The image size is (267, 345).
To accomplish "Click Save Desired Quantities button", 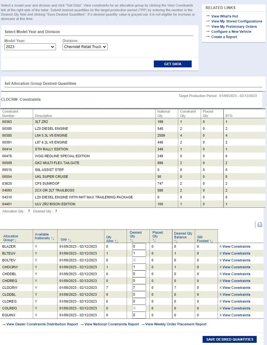I will (x=230, y=339).
